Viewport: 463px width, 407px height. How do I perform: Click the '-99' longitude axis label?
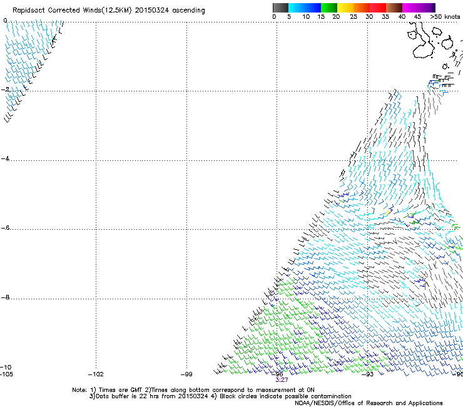tap(186, 374)
